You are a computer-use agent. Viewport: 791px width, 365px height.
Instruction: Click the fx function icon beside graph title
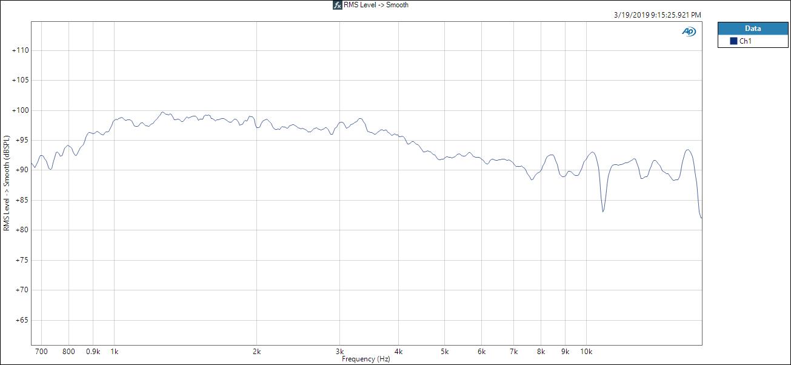coord(337,5)
